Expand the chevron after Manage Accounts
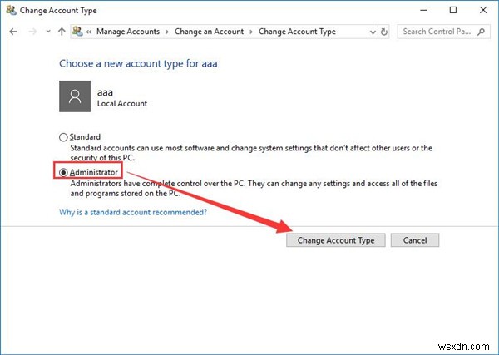Viewport: 499px width, 355px height. pyautogui.click(x=168, y=32)
